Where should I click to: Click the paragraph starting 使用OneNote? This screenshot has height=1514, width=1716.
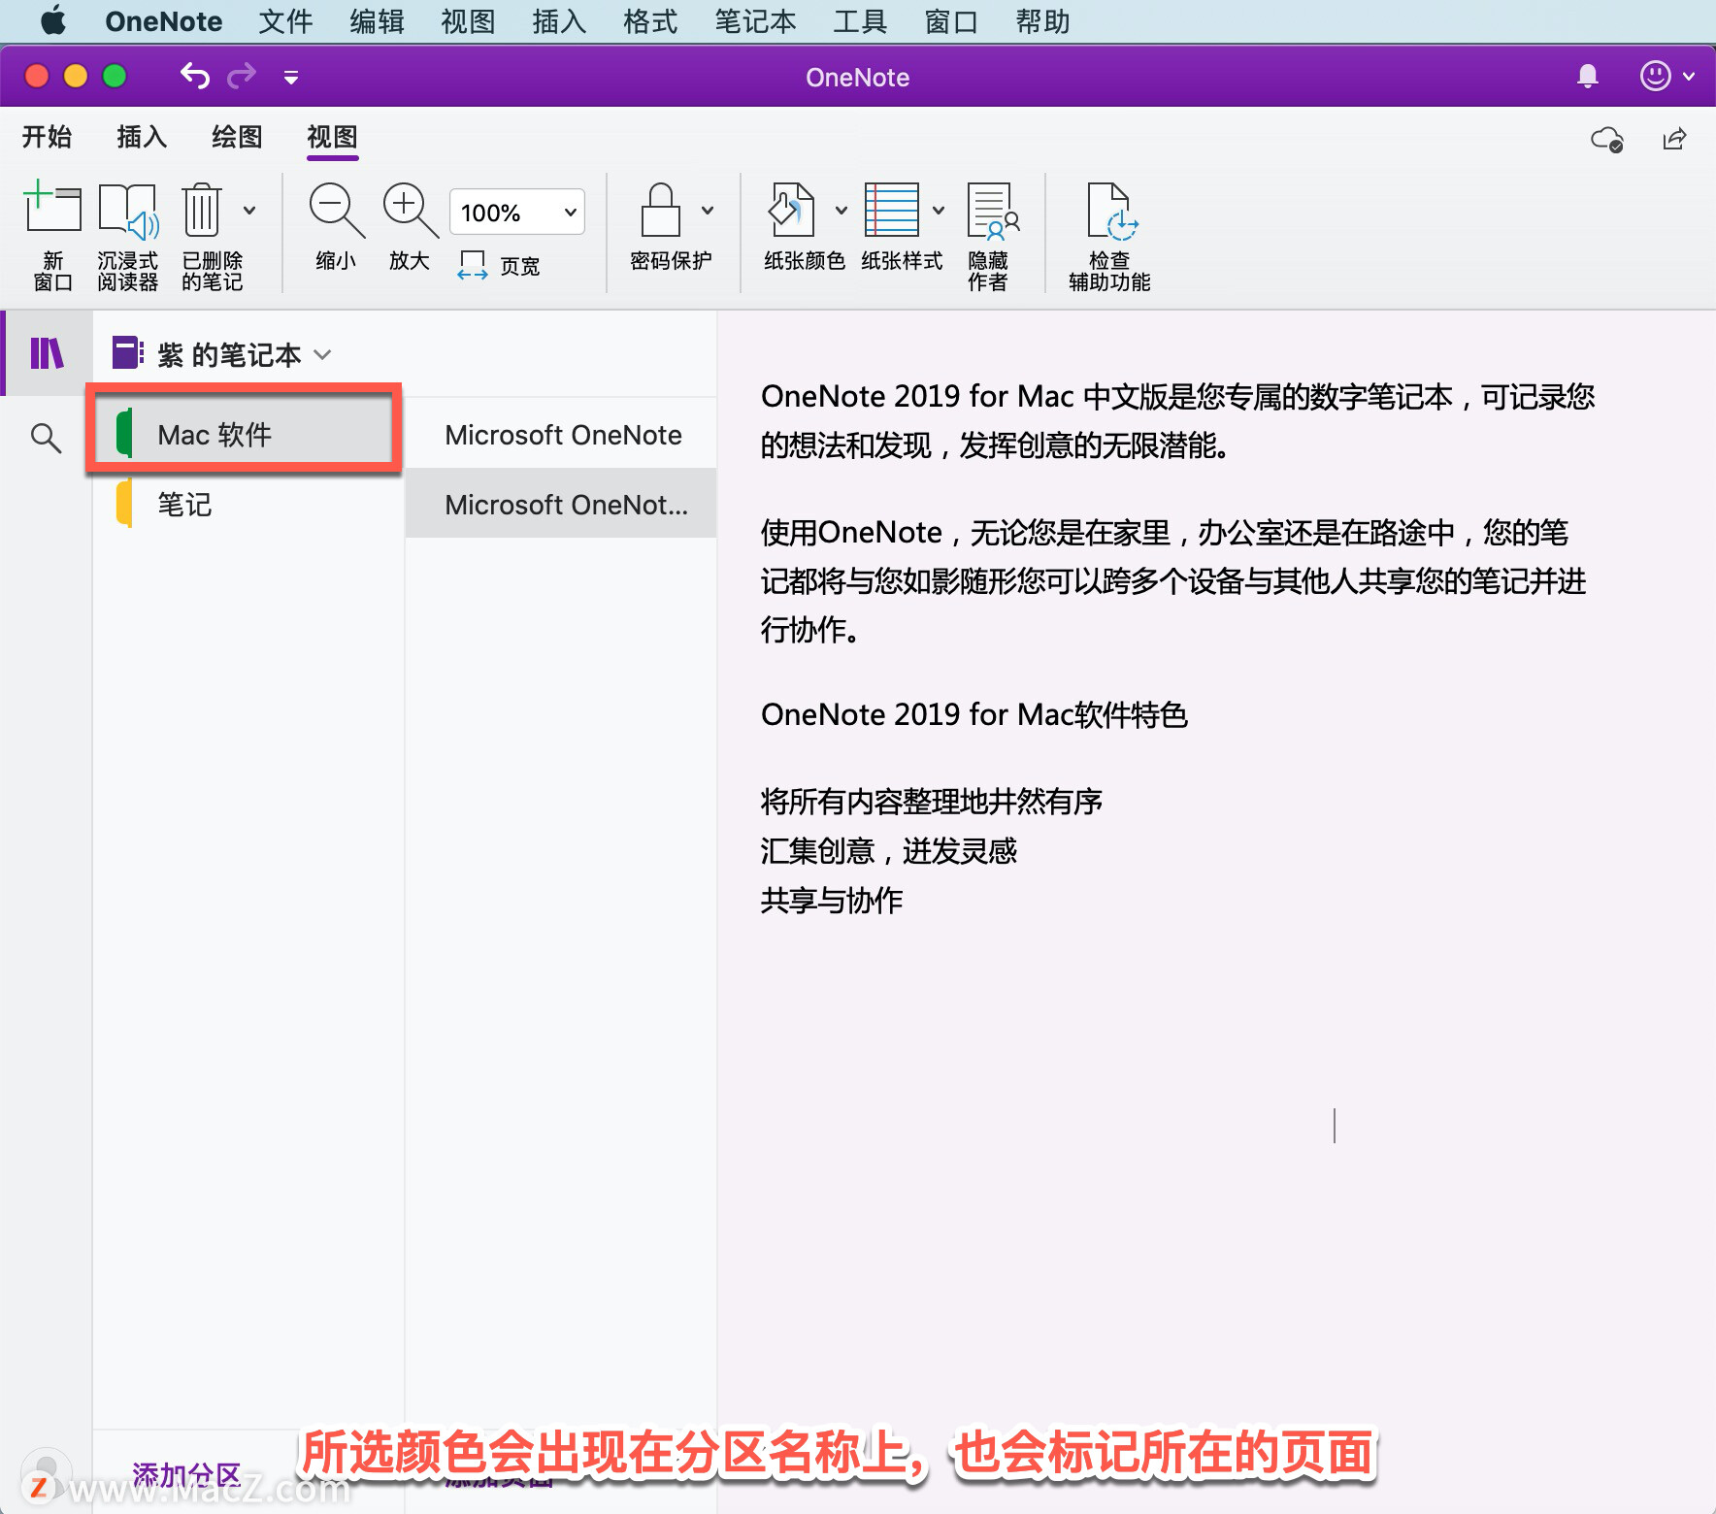[x=1172, y=580]
